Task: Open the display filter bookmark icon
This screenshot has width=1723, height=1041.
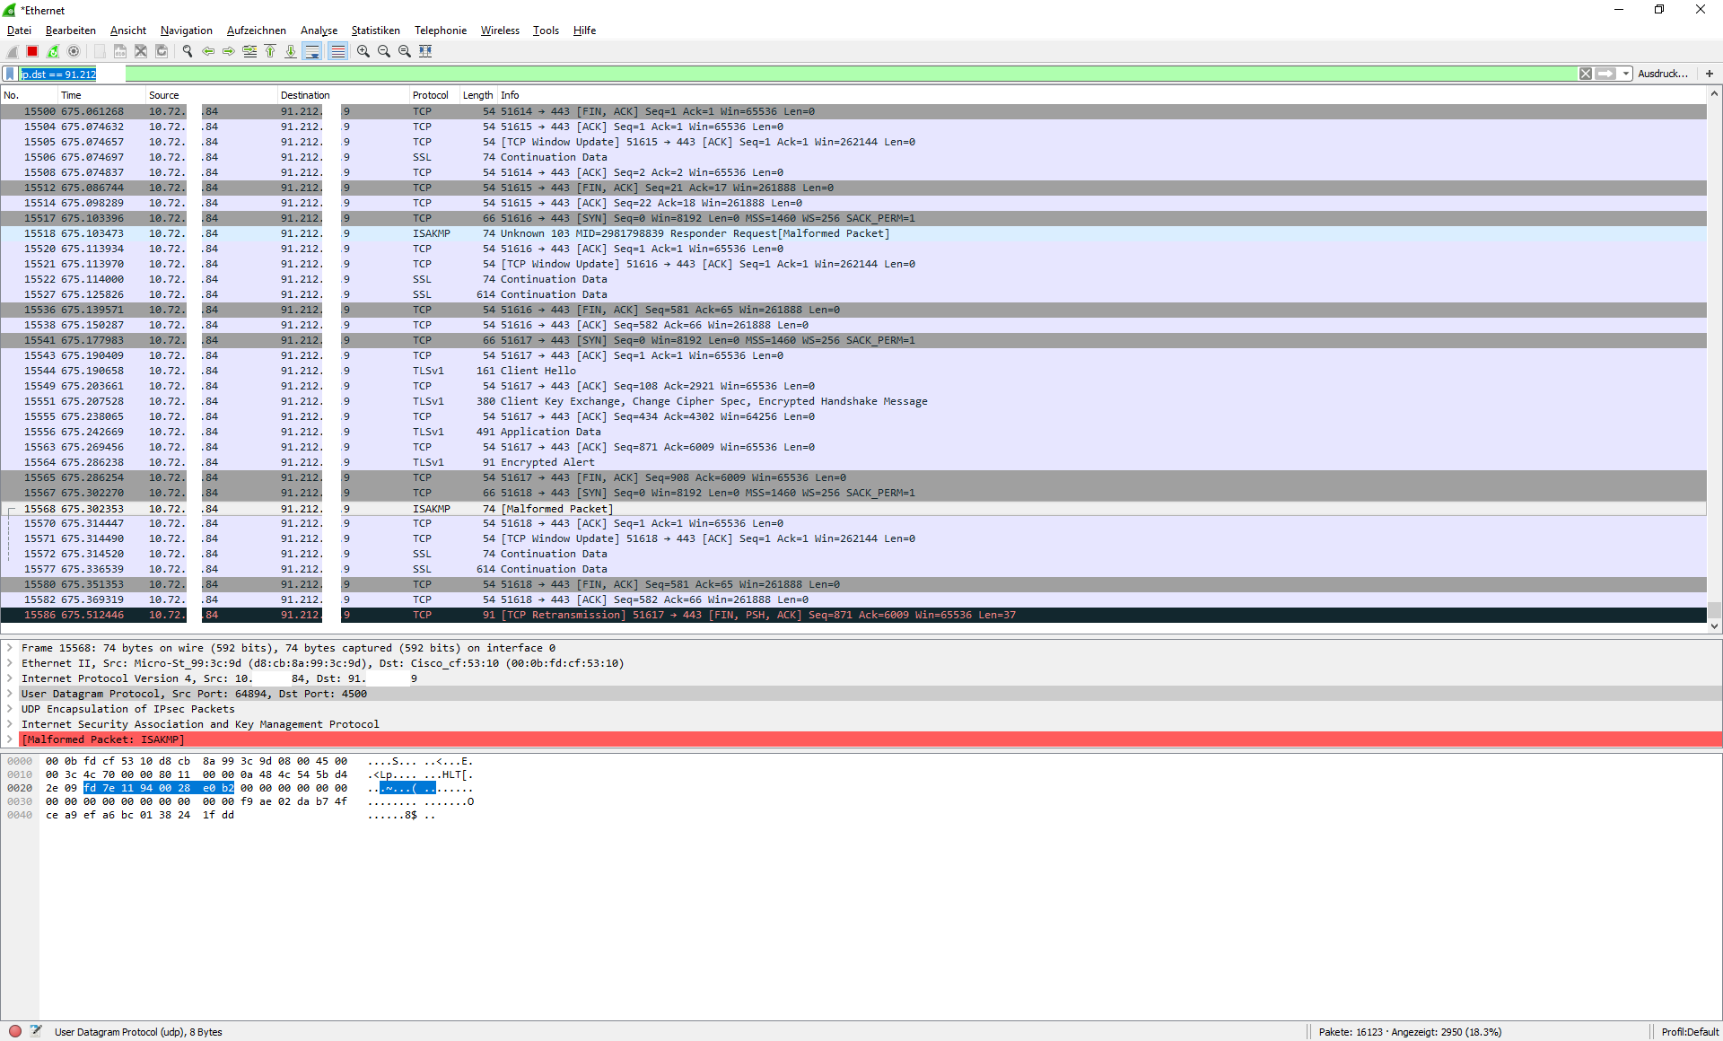Action: click(x=10, y=74)
